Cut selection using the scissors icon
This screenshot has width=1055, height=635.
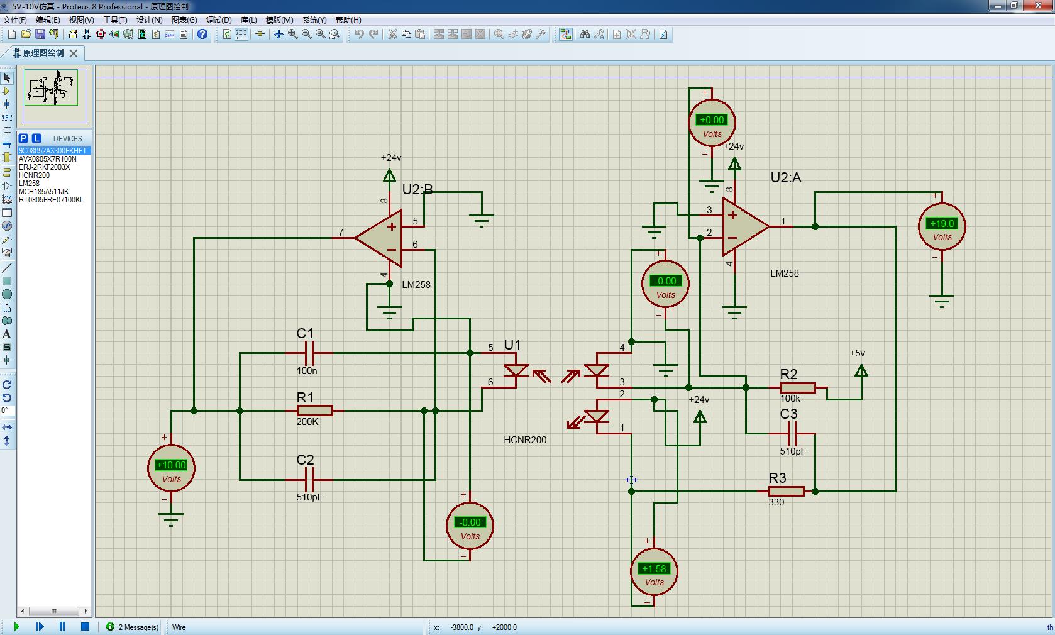pos(392,34)
